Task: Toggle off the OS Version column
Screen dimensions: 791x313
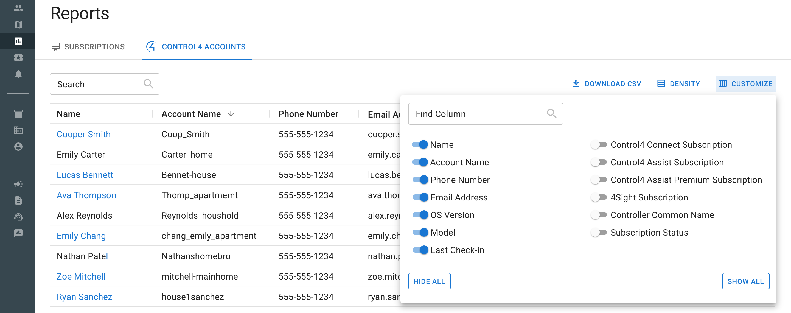Action: pos(420,214)
